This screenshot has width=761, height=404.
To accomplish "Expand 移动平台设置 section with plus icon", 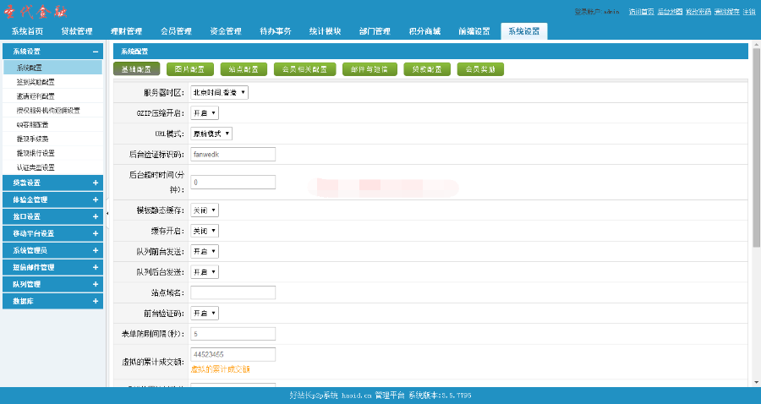I will 96,233.
